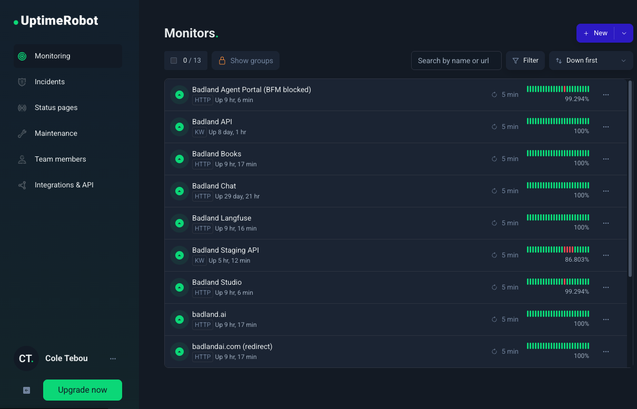Expand the New button dropdown chevron

tap(624, 33)
